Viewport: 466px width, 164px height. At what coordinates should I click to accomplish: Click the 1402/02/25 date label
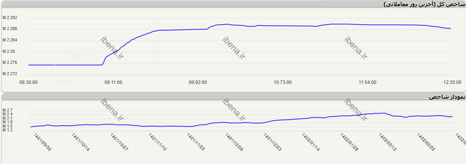point(426,142)
